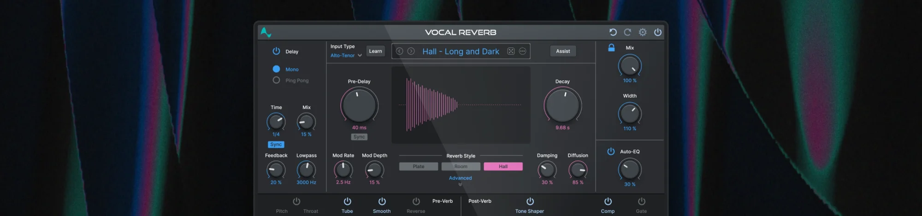Screen dimensions: 922x216
Task: Click the 1/4 delay time value
Action: 276,134
